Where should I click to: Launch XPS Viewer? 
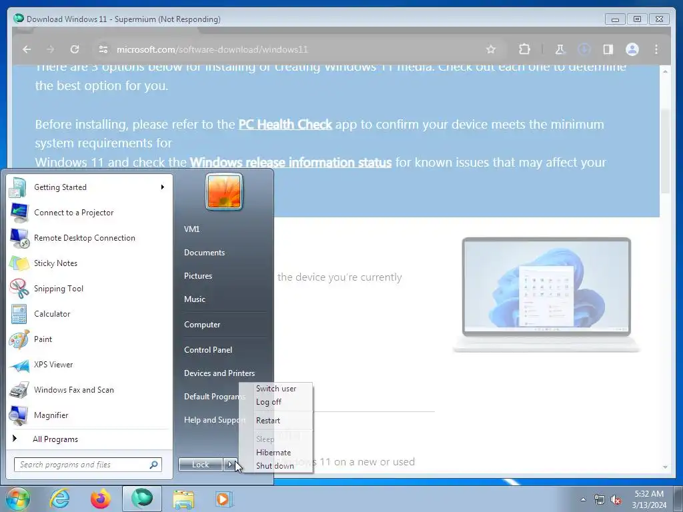click(x=89, y=365)
